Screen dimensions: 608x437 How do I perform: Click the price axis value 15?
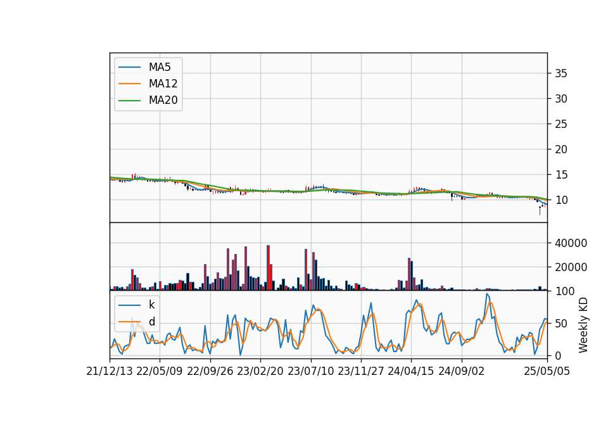560,175
